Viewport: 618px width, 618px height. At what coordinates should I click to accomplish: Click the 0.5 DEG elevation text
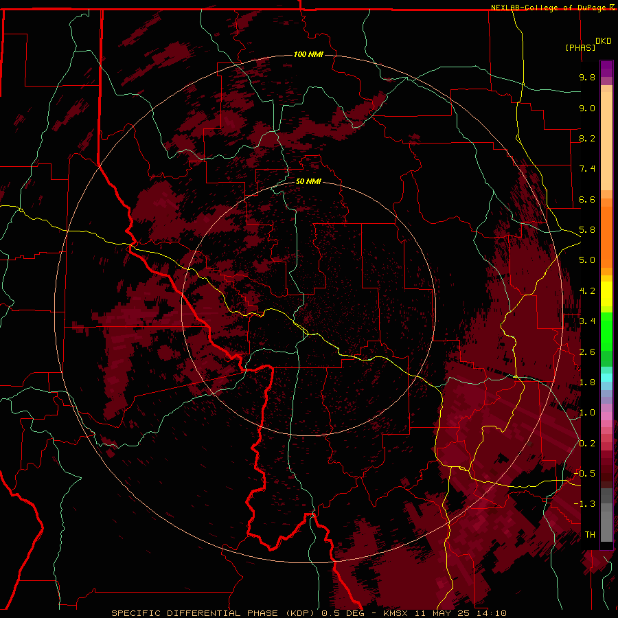343,613
